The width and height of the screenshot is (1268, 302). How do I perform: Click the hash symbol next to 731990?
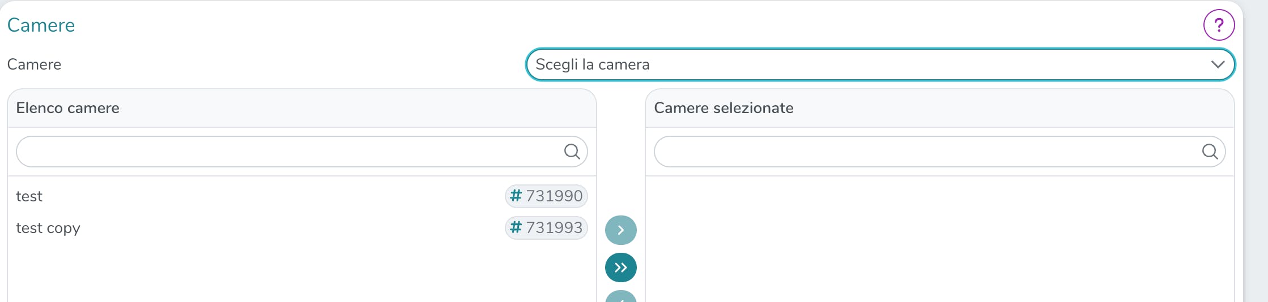click(516, 196)
